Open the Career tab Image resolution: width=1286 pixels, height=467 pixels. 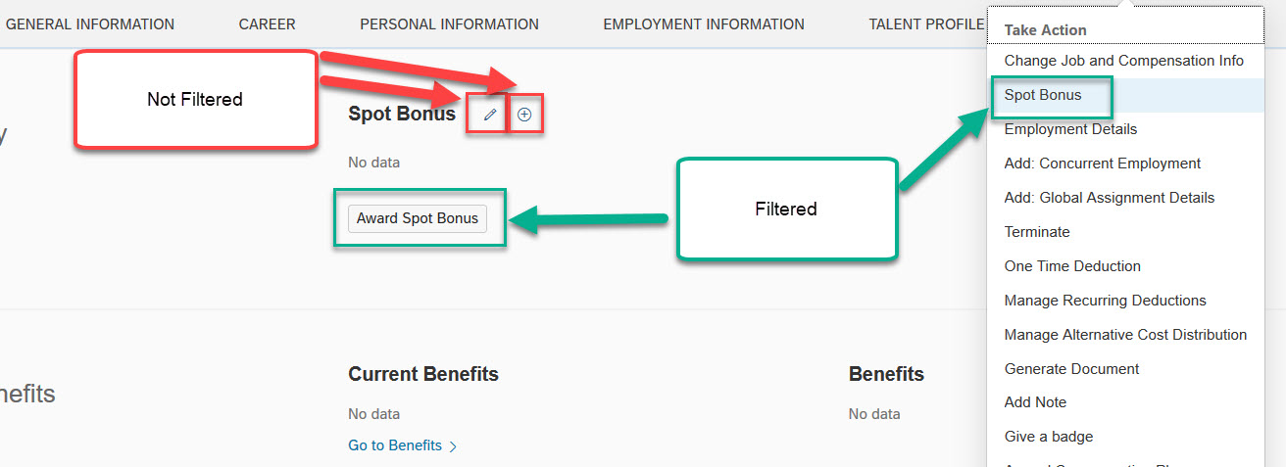[x=267, y=24]
